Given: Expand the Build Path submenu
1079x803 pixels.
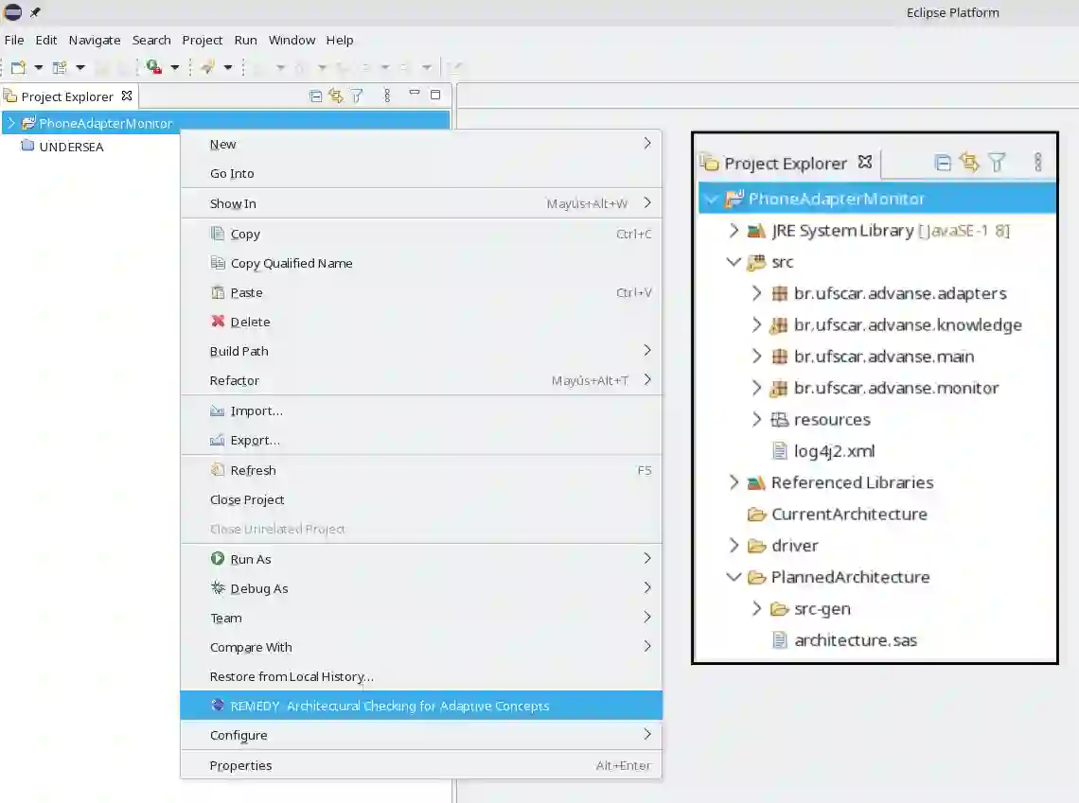Looking at the screenshot, I should point(421,351).
